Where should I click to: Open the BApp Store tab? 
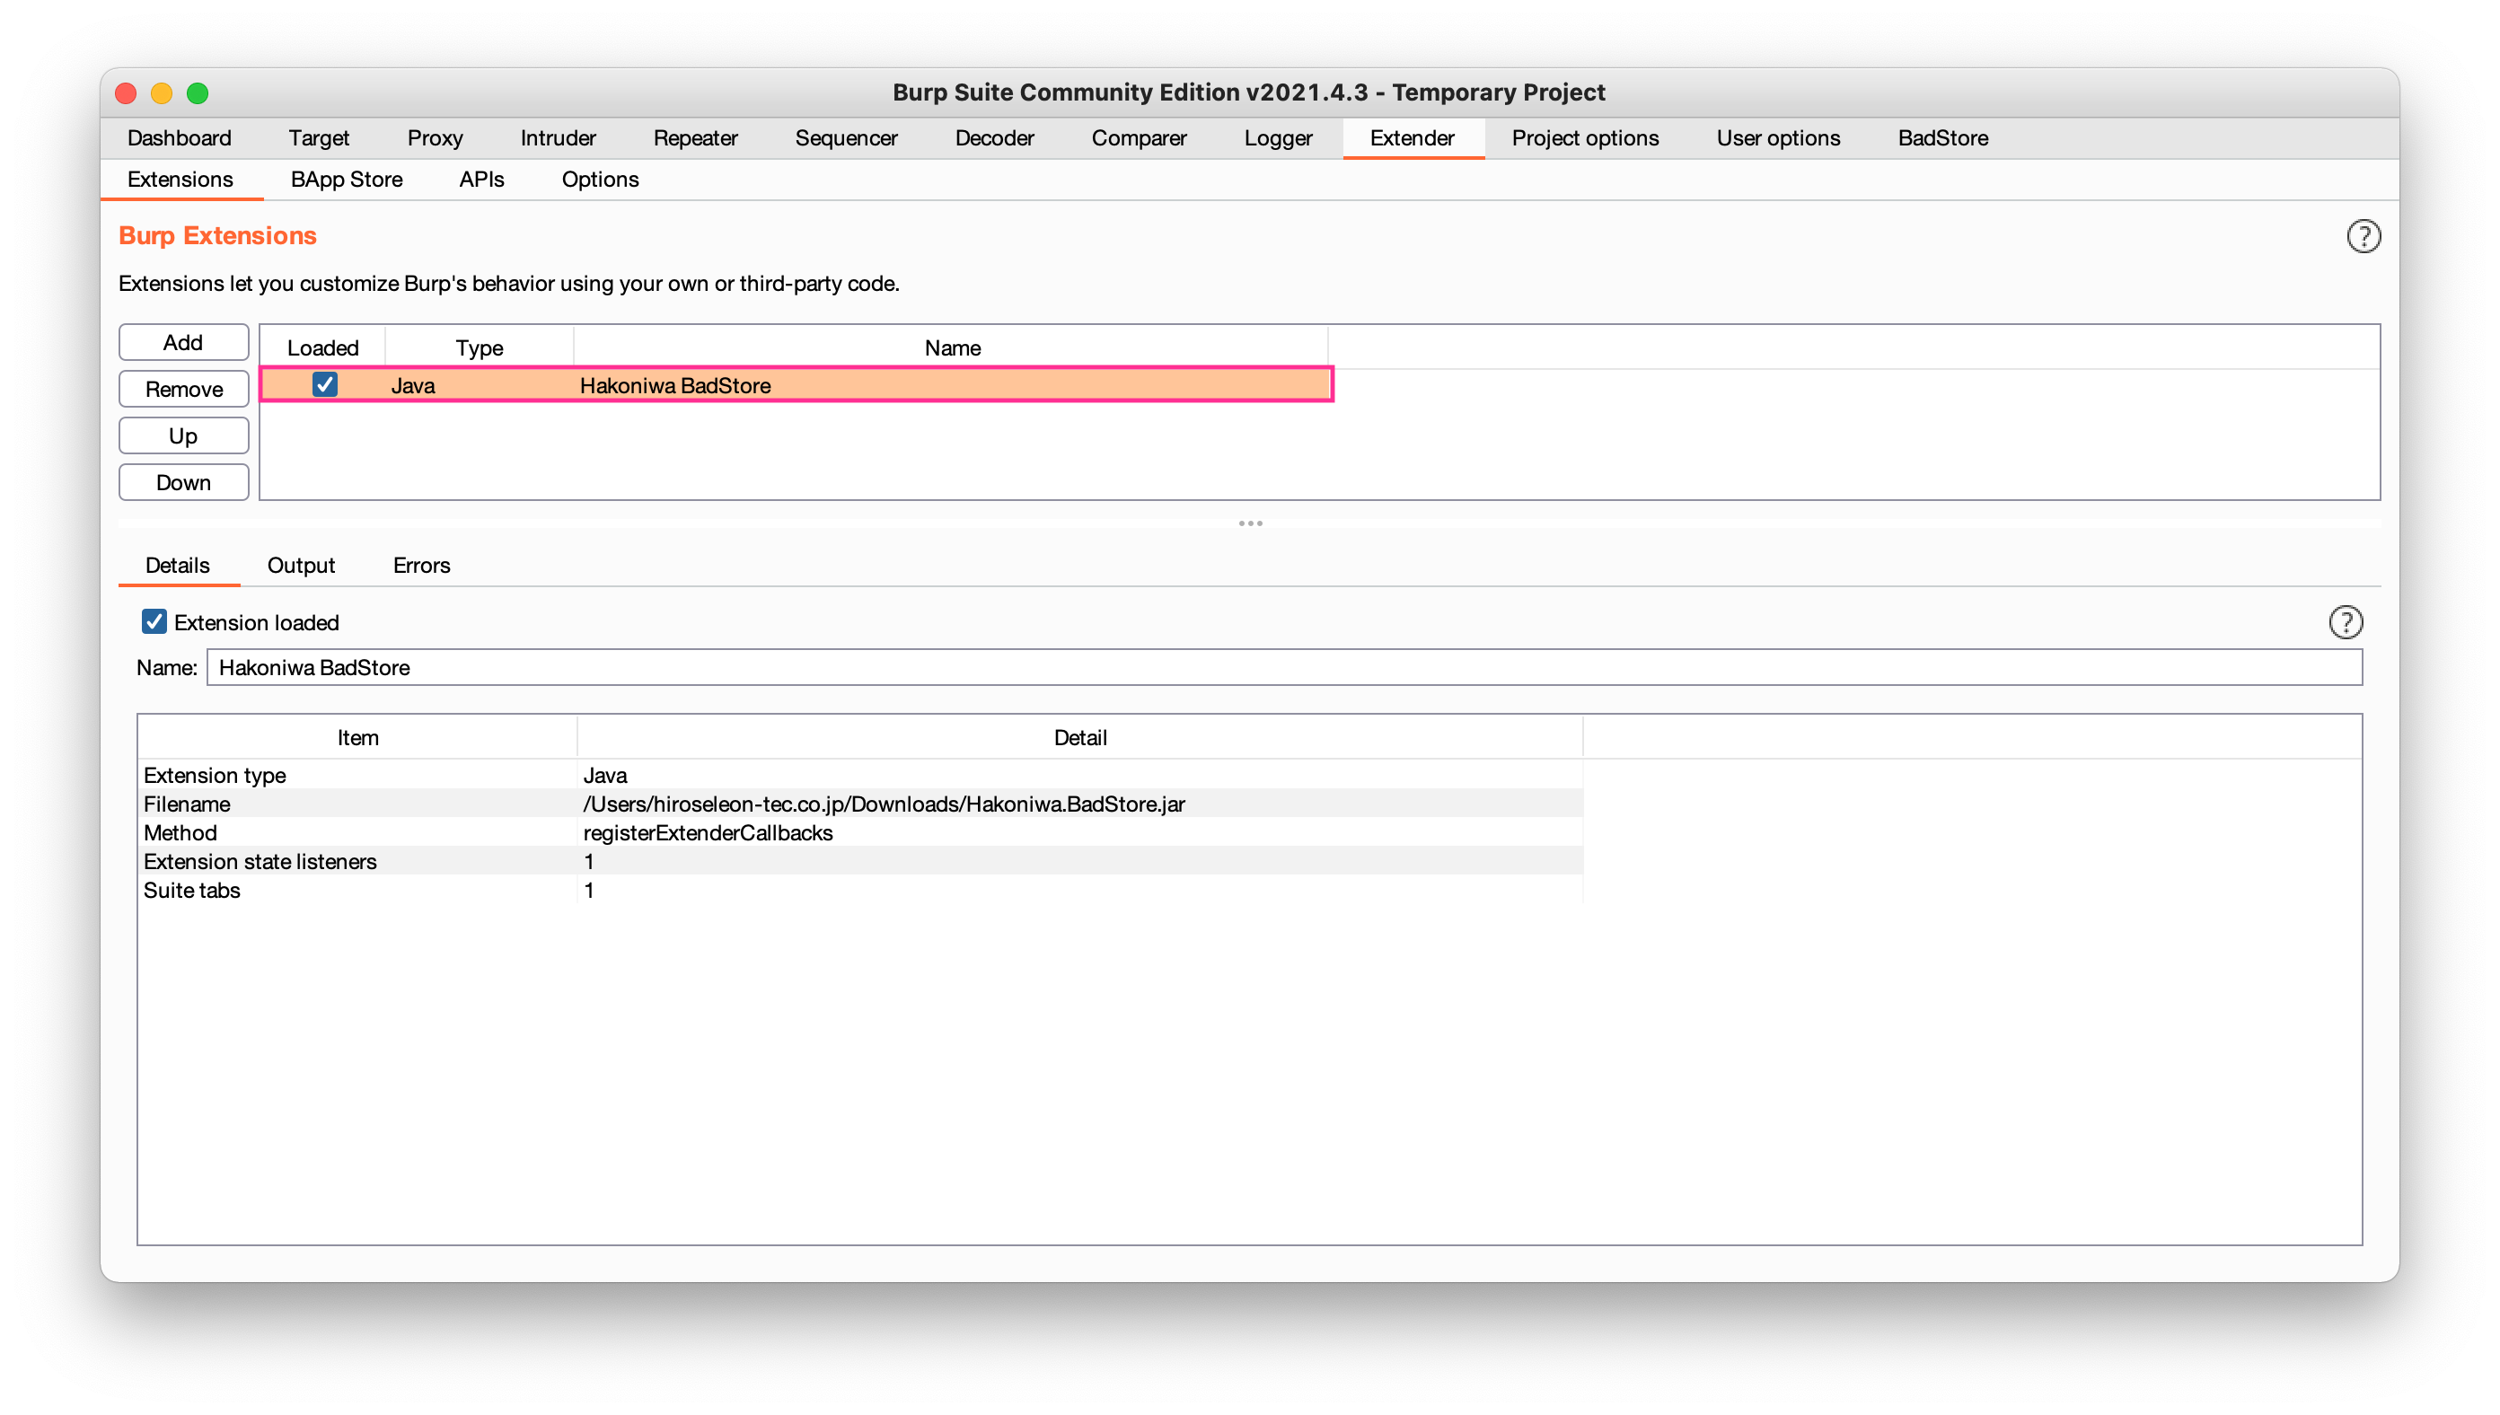(346, 180)
